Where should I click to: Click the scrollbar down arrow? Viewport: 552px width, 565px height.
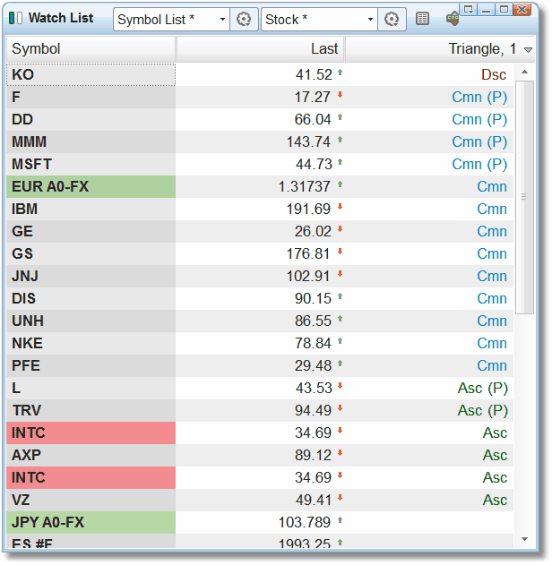point(524,539)
